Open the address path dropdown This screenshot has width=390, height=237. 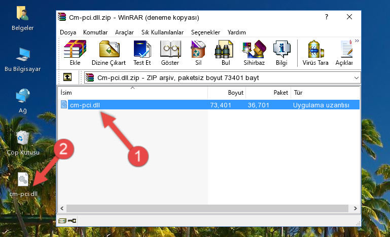pos(356,78)
